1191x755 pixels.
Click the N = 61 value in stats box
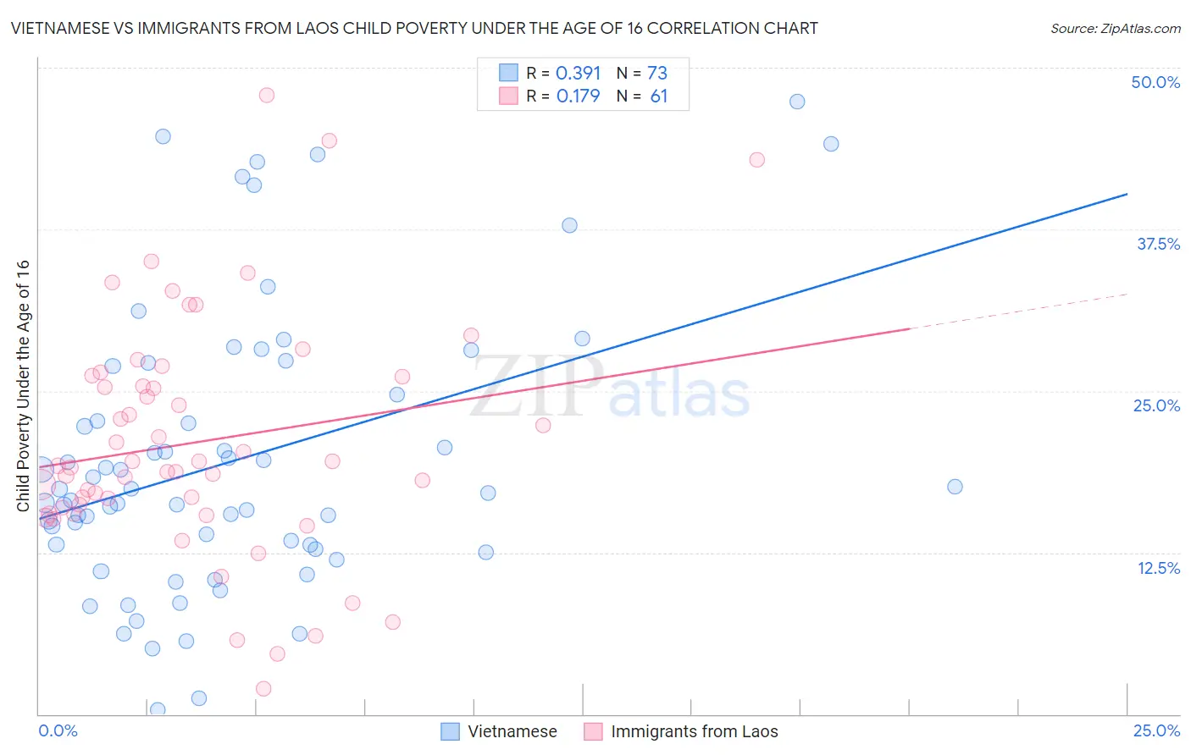[642, 96]
